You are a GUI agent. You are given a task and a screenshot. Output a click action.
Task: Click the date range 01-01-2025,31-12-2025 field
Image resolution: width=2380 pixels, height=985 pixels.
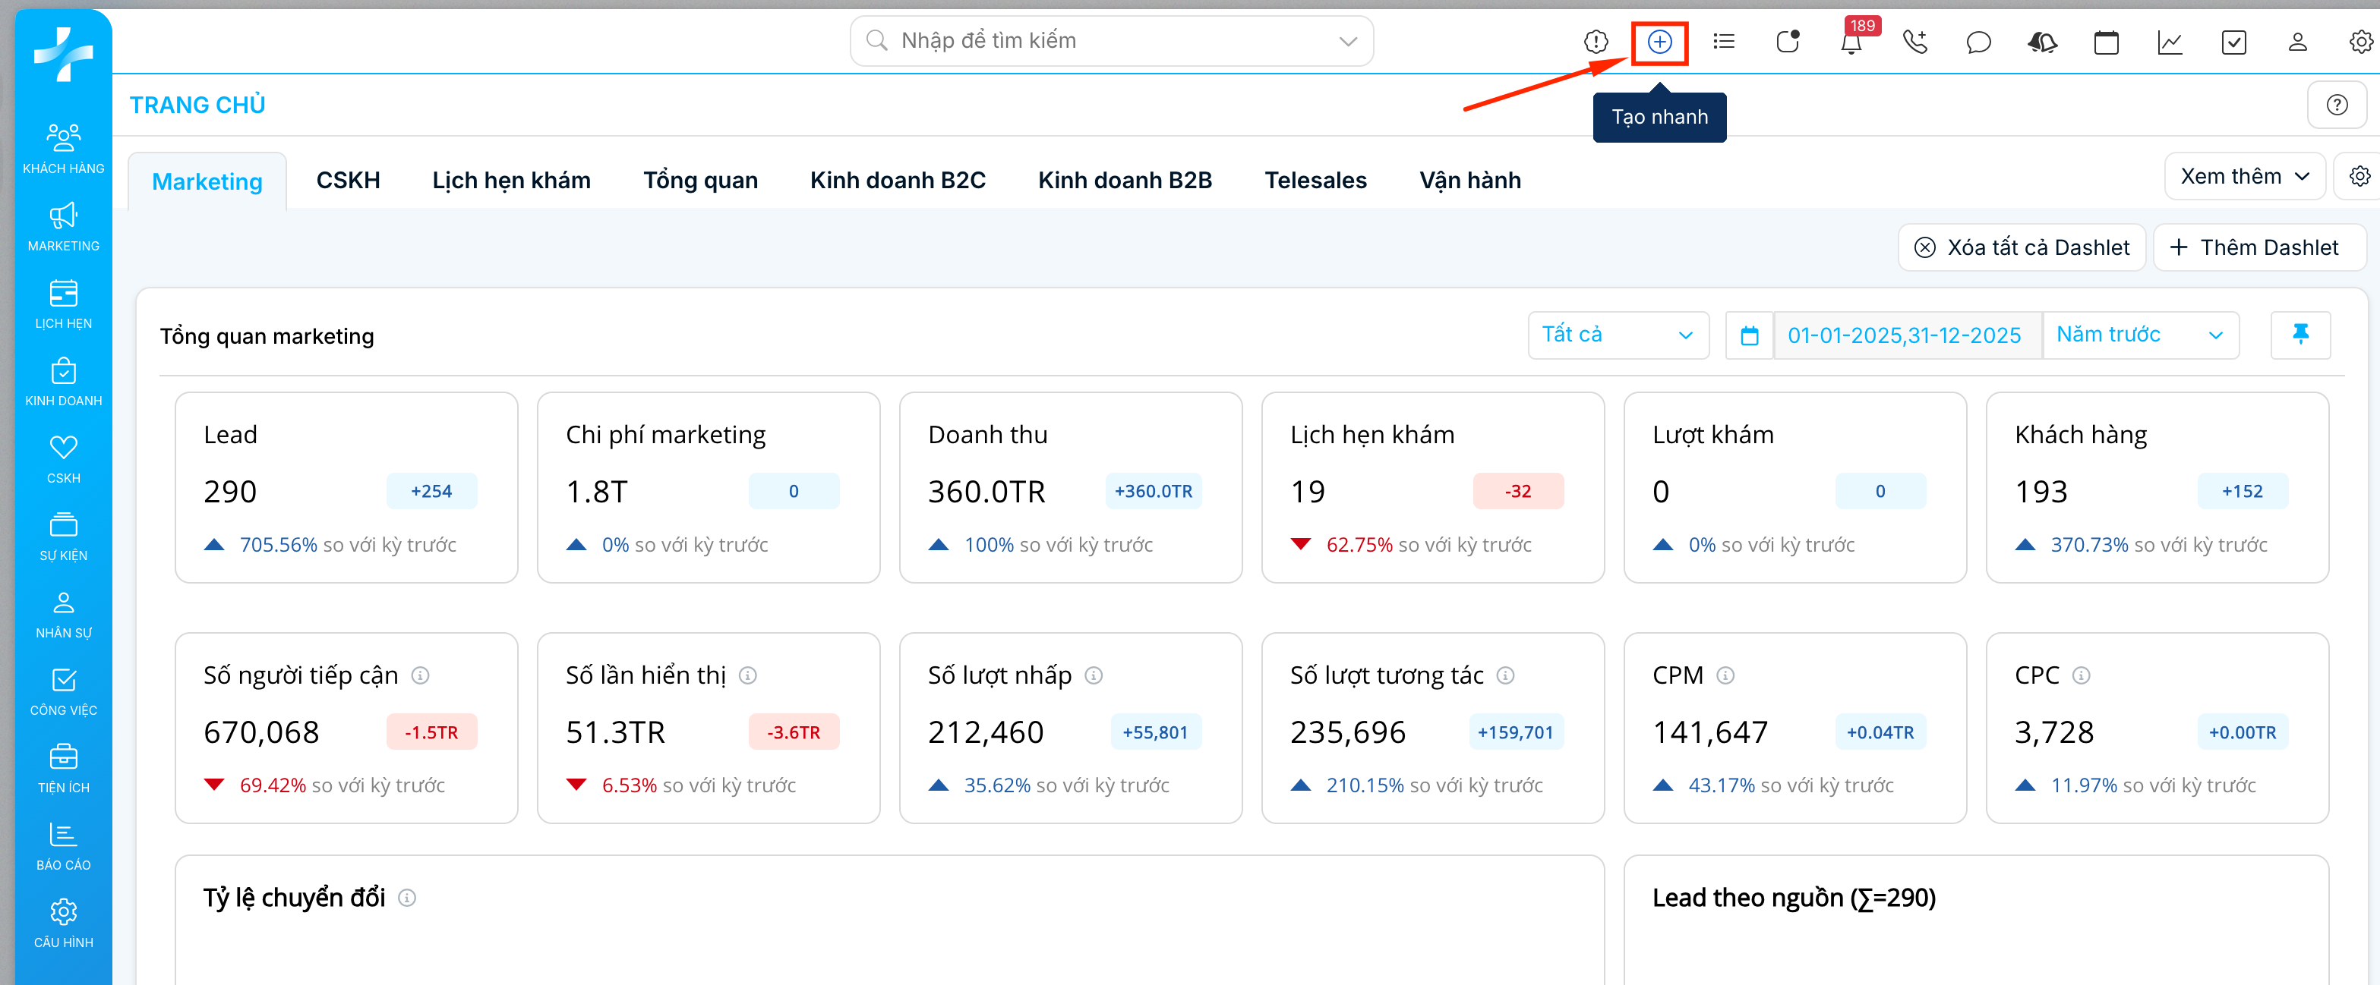point(1903,335)
